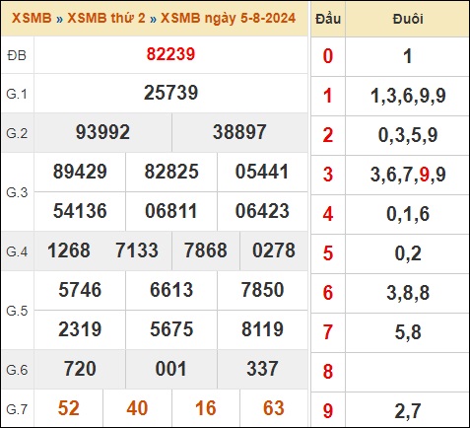Open XSMB ngày 5-8-2024 link

pyautogui.click(x=228, y=19)
